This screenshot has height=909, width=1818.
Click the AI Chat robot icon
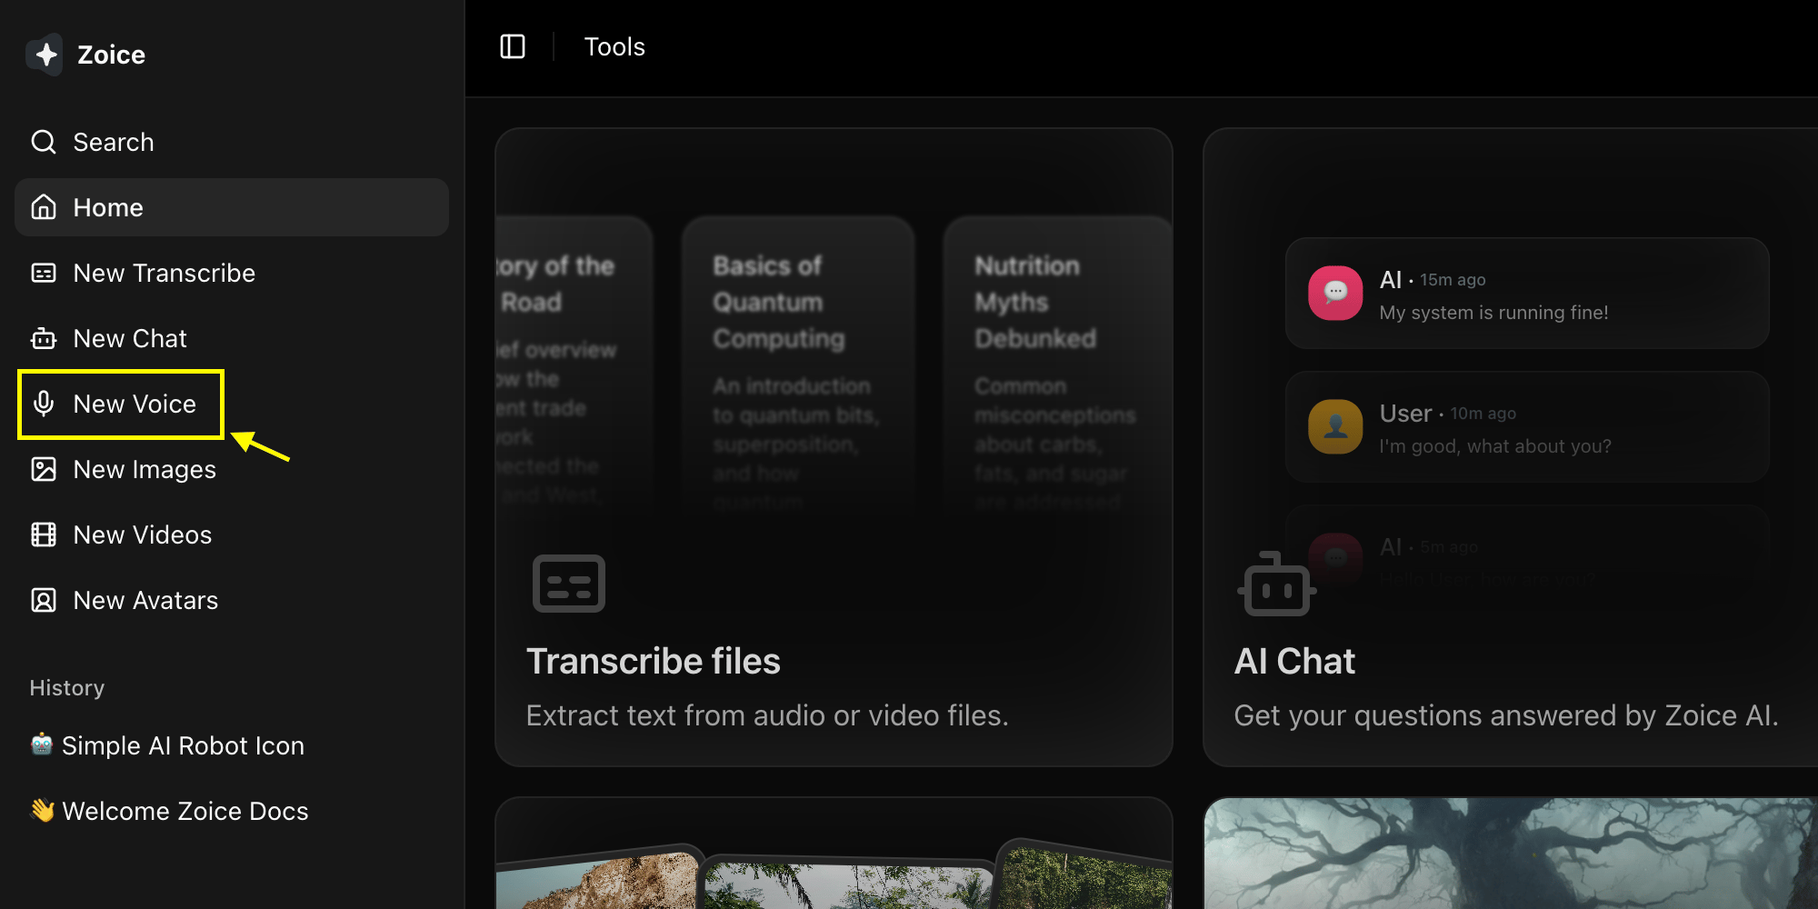[1276, 584]
